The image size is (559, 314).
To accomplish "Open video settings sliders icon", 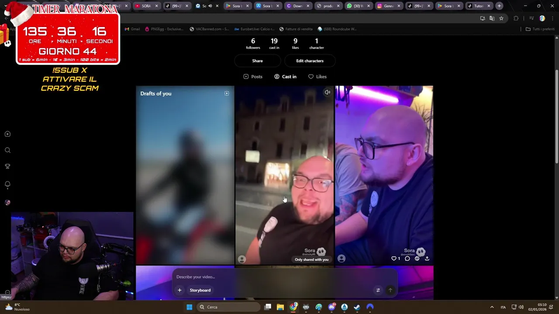I will [x=378, y=290].
